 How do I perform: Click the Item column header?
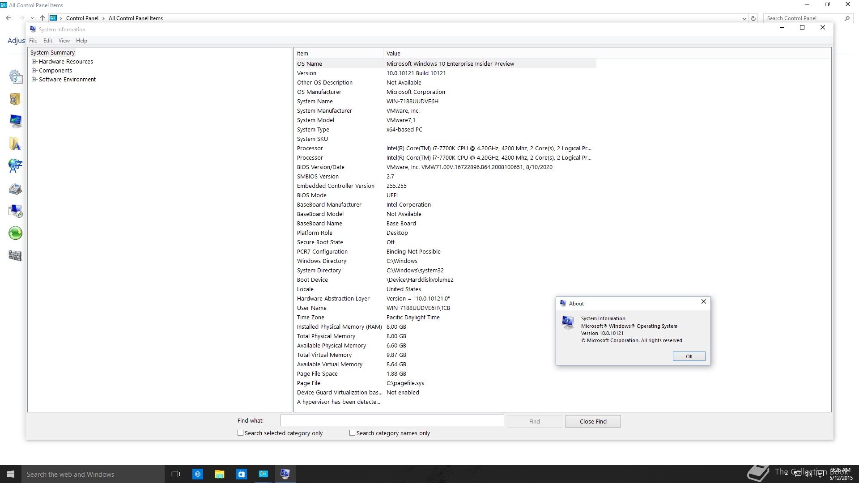point(339,53)
